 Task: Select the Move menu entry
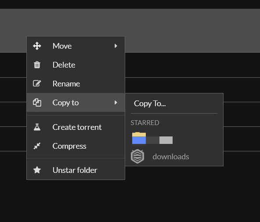(76, 46)
